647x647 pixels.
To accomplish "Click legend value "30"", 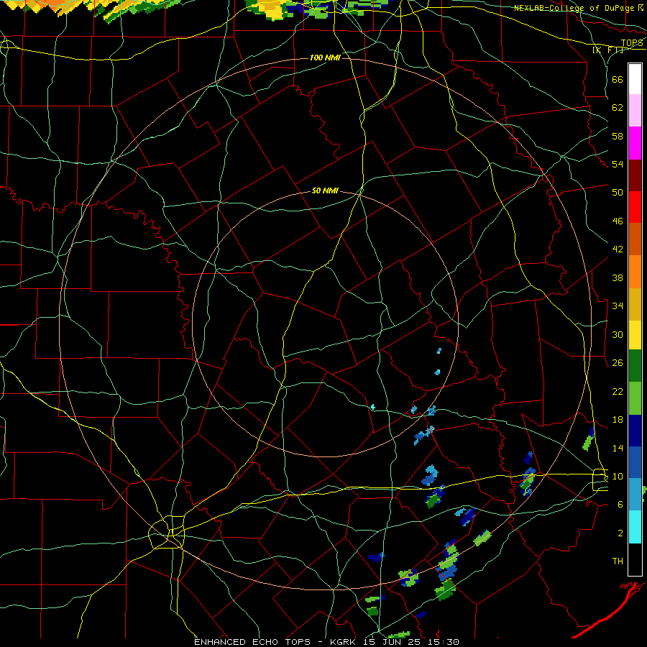I will 618,334.
